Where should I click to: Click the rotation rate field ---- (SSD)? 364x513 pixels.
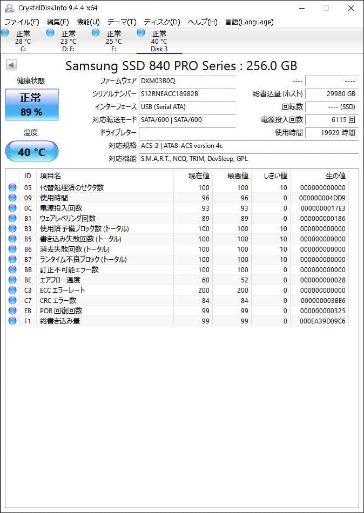pos(332,107)
